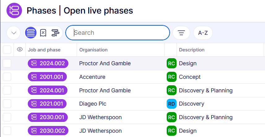This screenshot has width=265, height=137.
Task: Click the eye visibility column icon
Action: 20,50
